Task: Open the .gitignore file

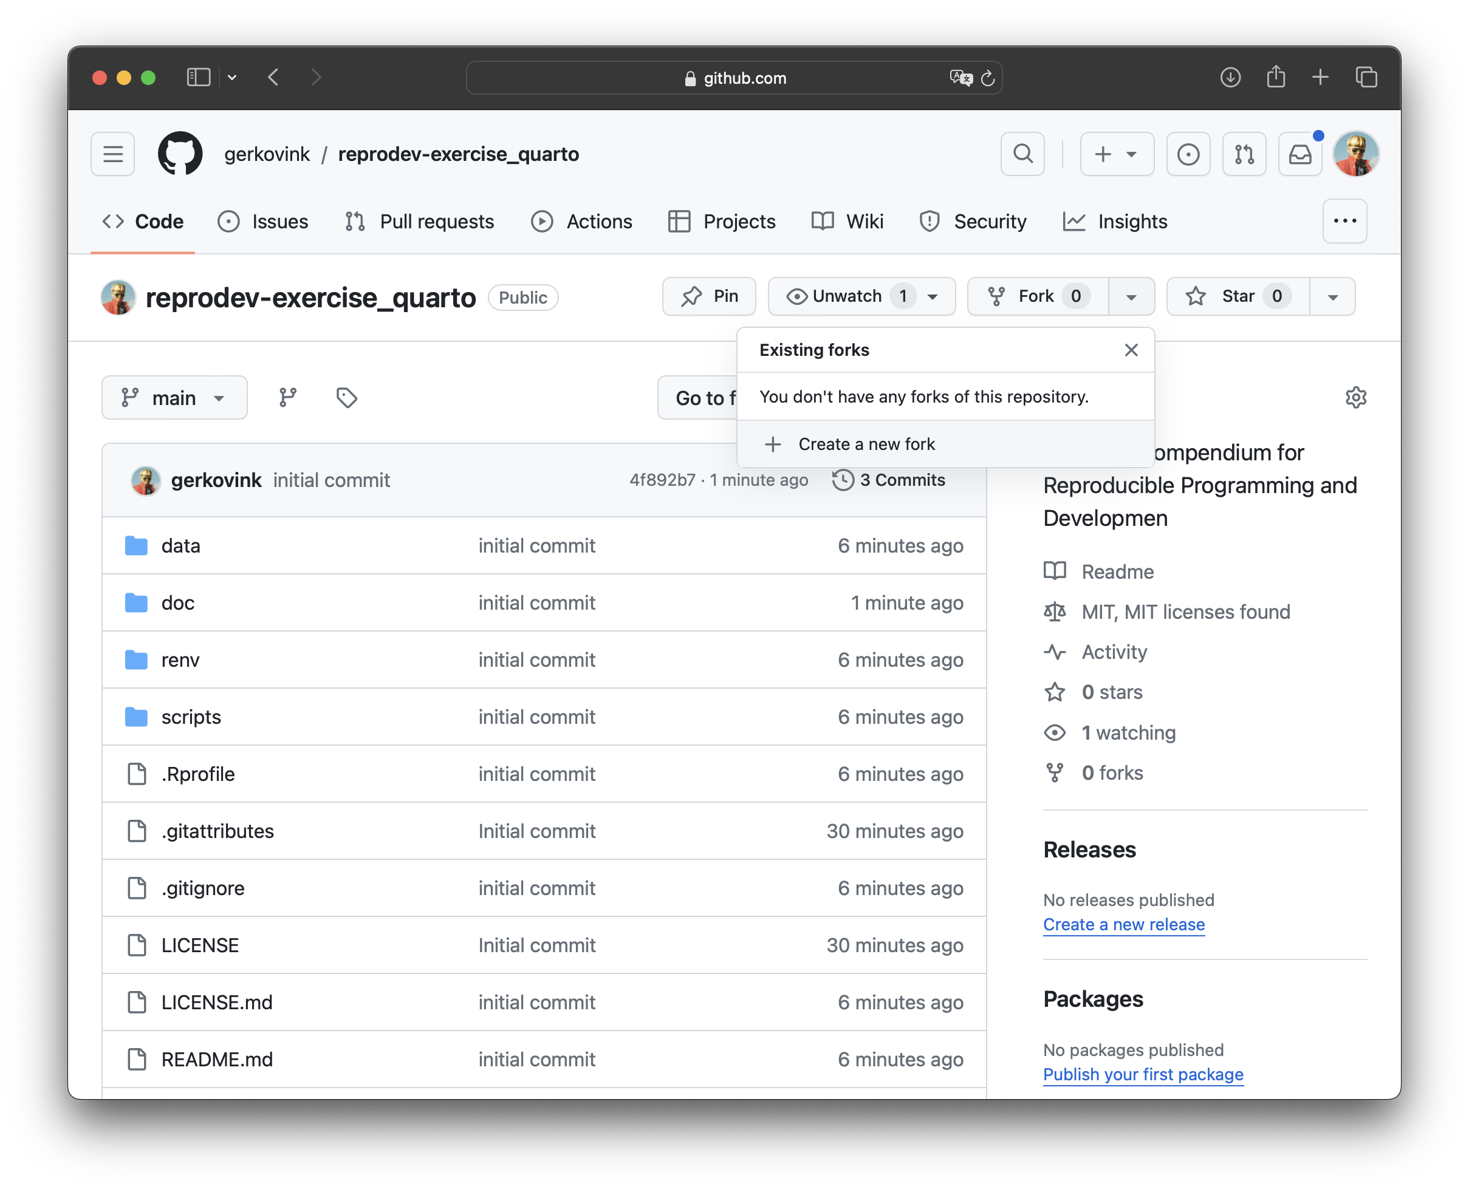Action: [203, 888]
